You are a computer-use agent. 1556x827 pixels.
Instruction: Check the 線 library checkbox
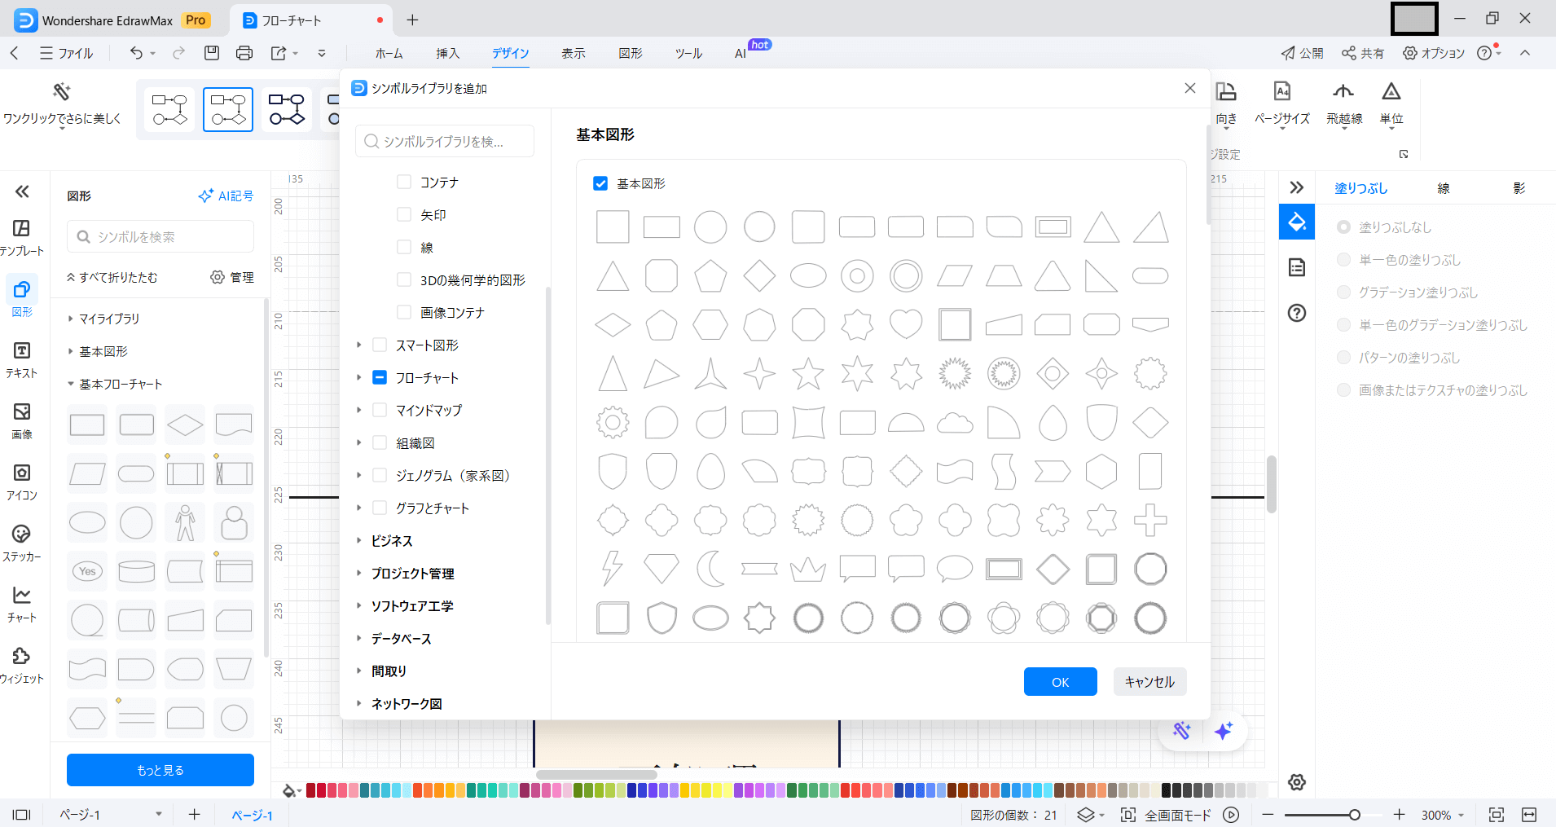coord(404,247)
